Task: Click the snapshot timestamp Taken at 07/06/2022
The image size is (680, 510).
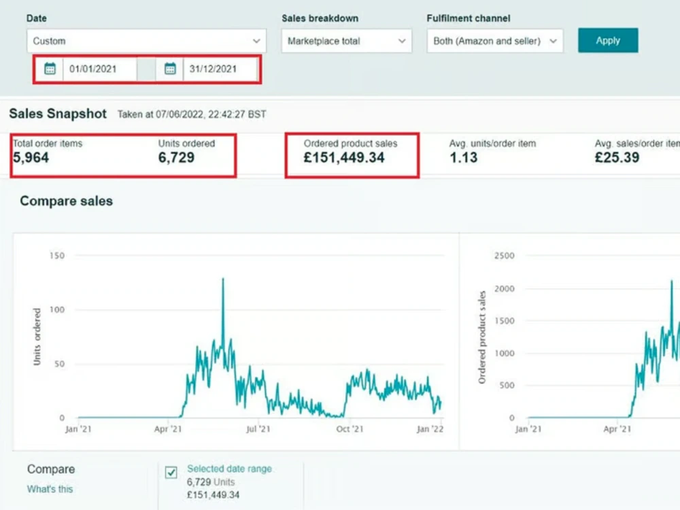Action: point(192,114)
